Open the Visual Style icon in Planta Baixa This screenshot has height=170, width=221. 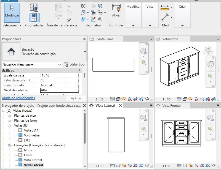point(118,99)
